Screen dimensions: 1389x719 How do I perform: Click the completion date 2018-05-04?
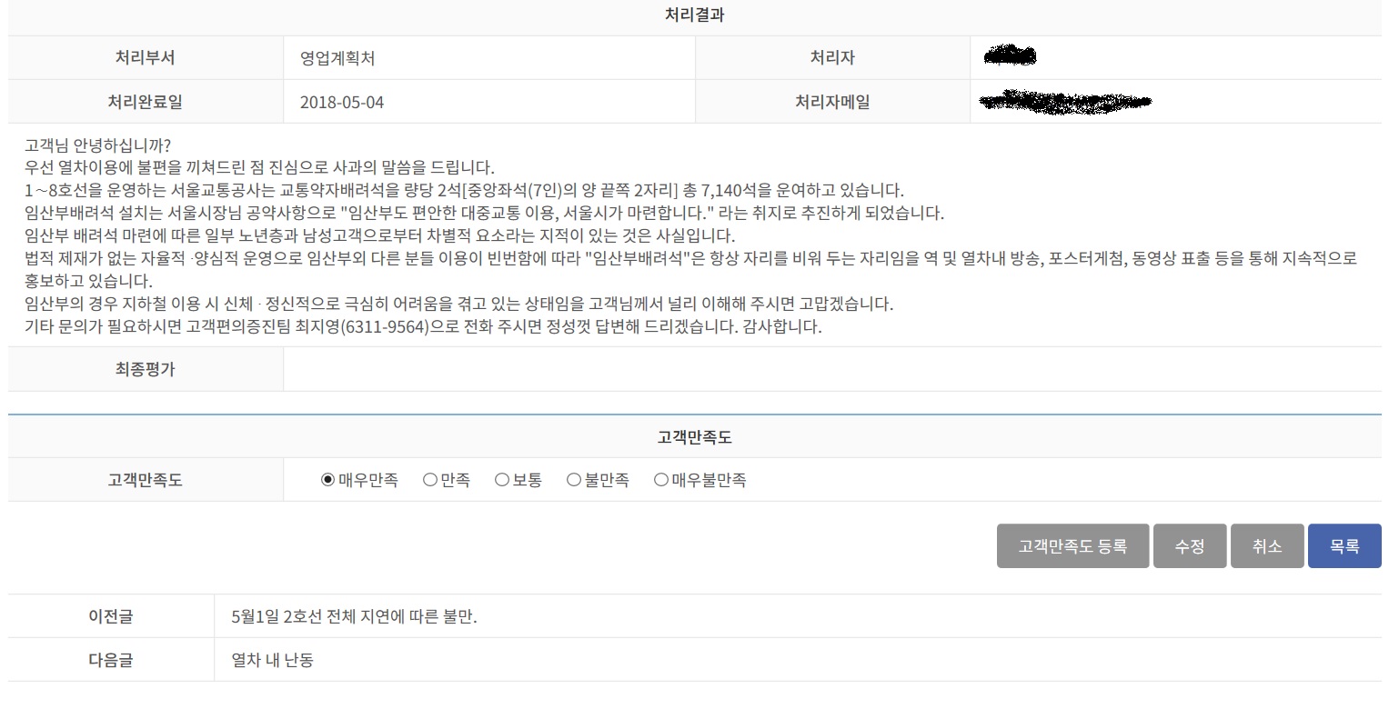click(x=342, y=102)
